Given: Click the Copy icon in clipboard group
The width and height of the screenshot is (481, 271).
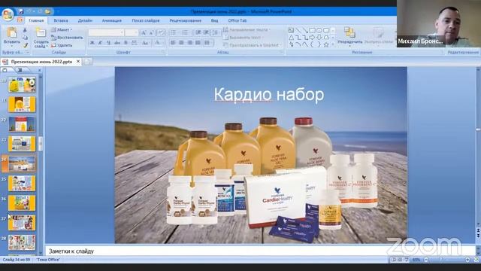Looking at the screenshot, I should tap(25, 38).
